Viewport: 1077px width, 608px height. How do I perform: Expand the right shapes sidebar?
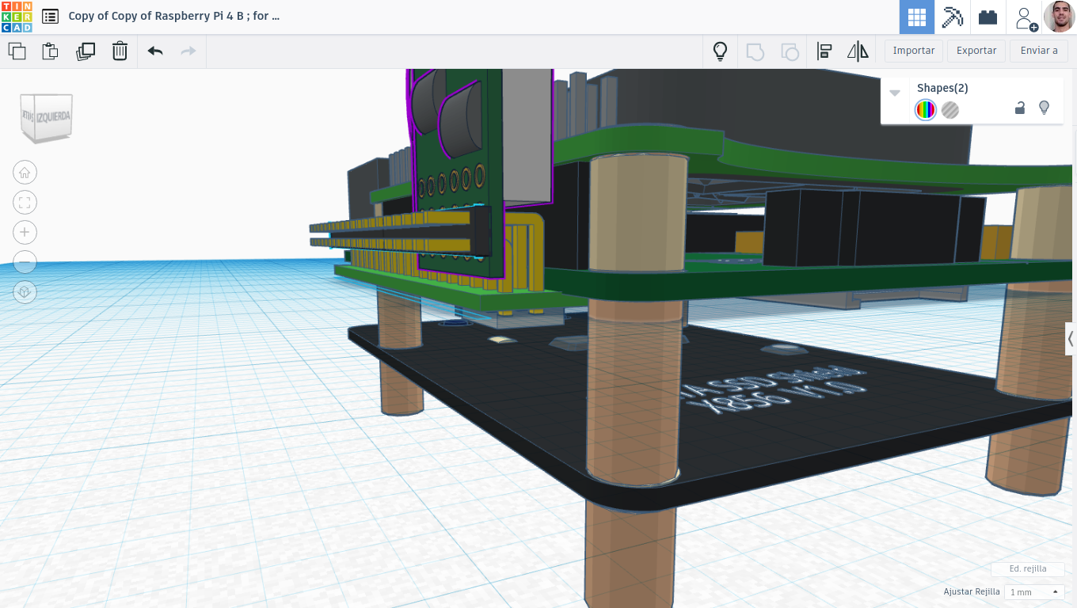pyautogui.click(x=1071, y=339)
